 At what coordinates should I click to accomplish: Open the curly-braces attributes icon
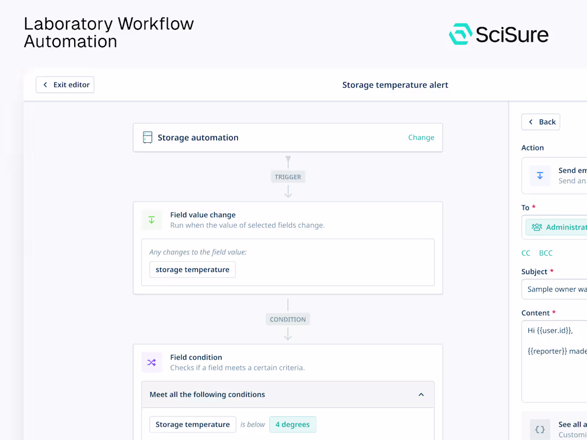(x=540, y=429)
